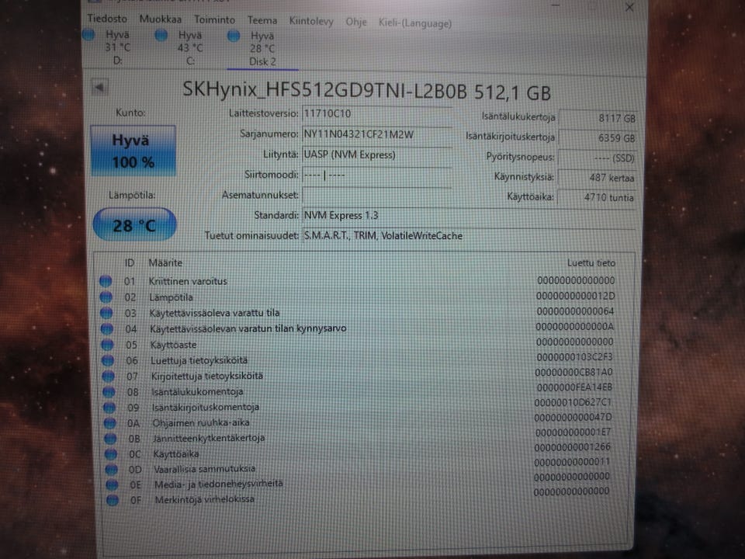Click the status icon for Isäntäkirjoituskomentoja
This screenshot has height=559, width=745.
point(109,408)
